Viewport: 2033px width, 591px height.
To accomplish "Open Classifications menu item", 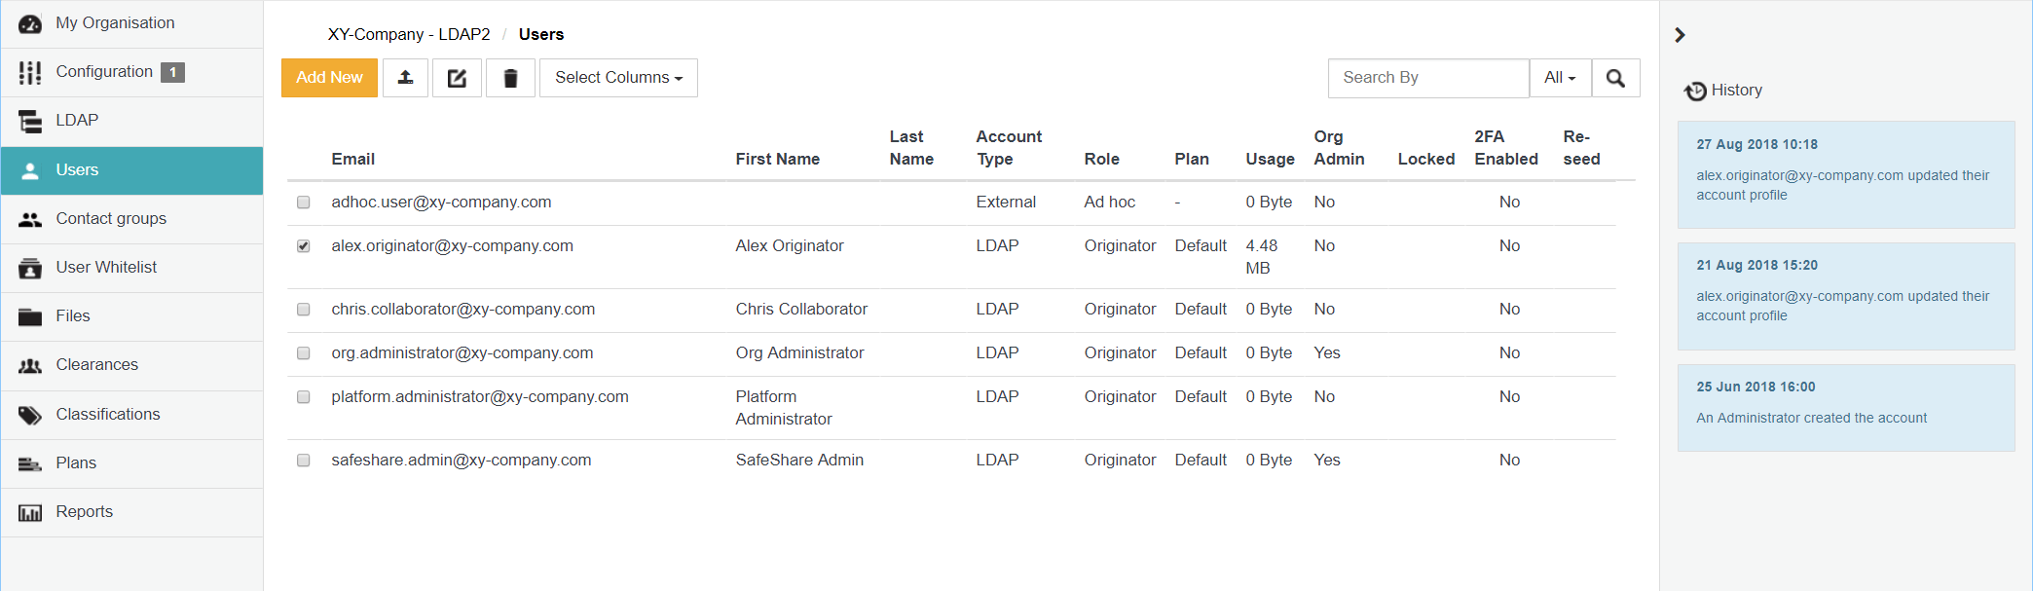I will coord(131,415).
